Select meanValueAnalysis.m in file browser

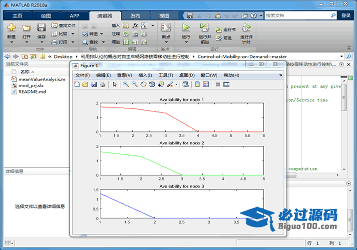click(41, 79)
